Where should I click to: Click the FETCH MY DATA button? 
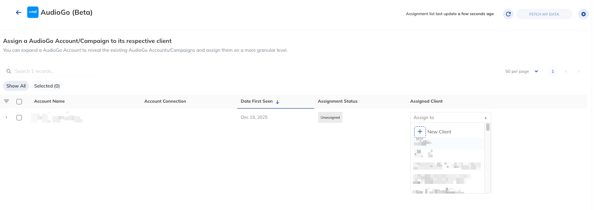544,14
